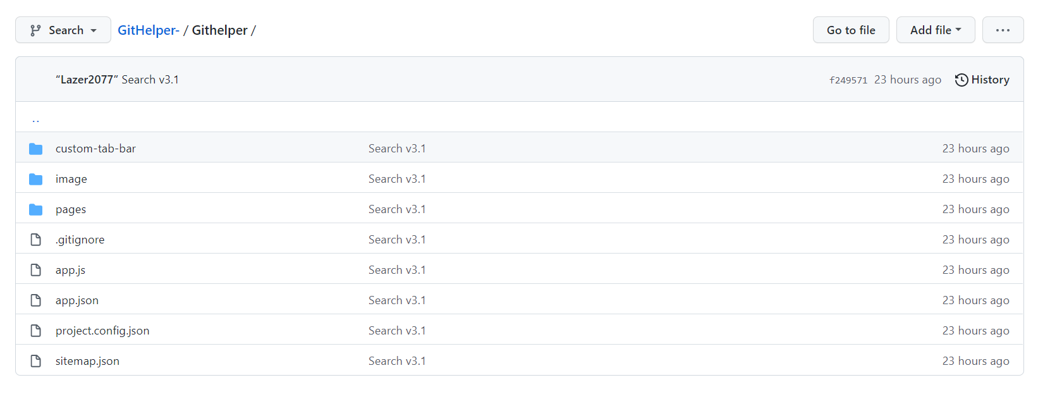Click the git branch icon

click(x=35, y=30)
